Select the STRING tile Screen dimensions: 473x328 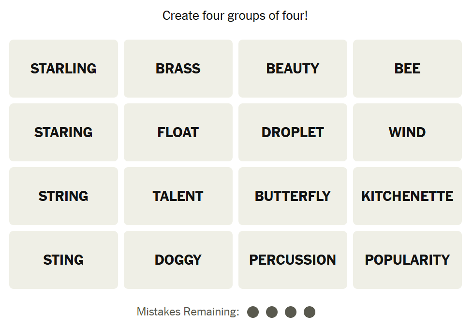click(63, 196)
